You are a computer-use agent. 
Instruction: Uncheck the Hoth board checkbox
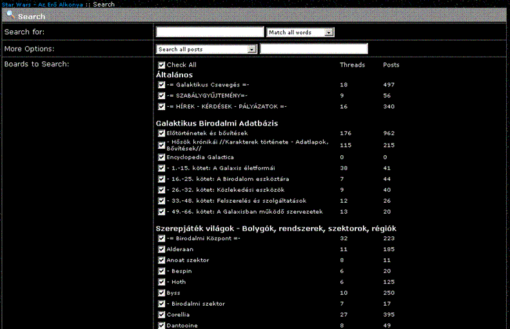click(x=162, y=282)
